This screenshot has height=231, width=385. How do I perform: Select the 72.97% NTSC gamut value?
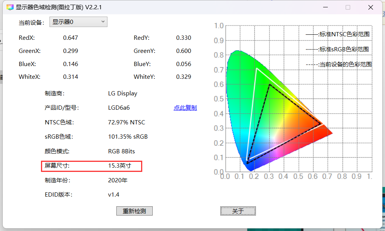[126, 122]
